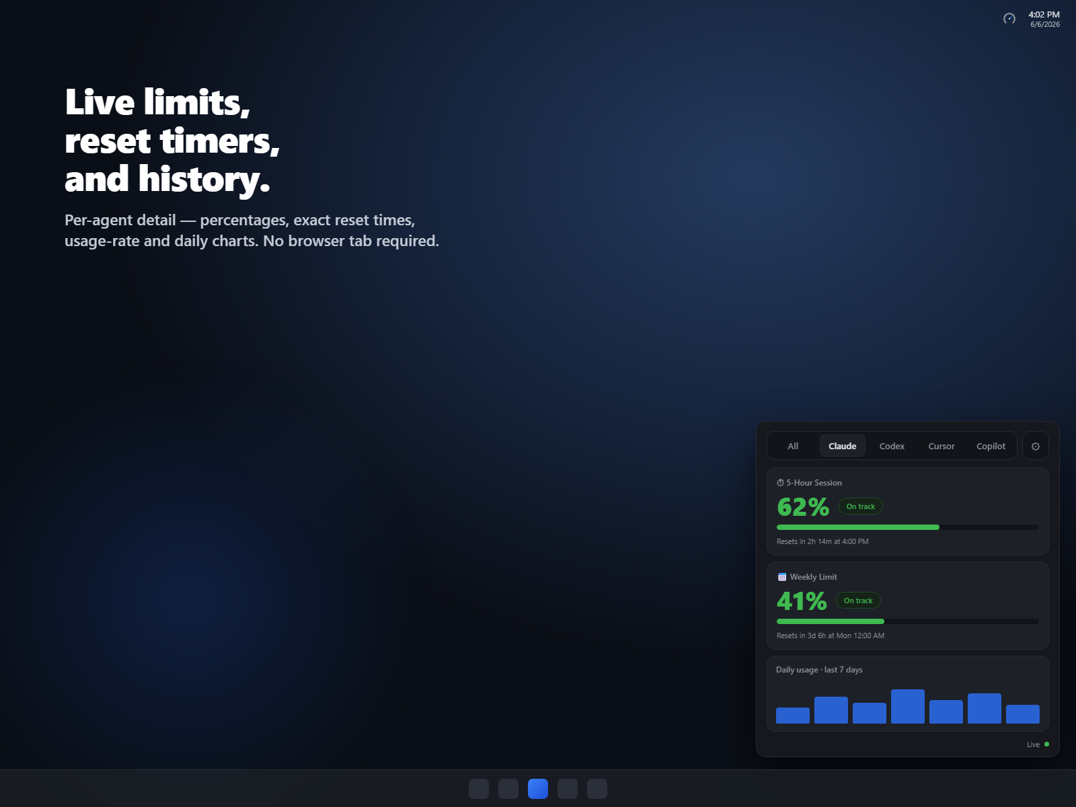Image resolution: width=1076 pixels, height=807 pixels.
Task: Click the gauge tray icon beside the clock
Action: 1009,19
